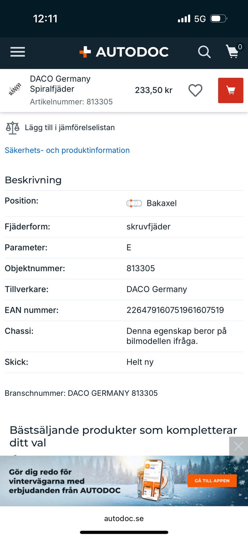Tap the AUTODOC logo
Screen dimensions: 248x539
point(124,52)
